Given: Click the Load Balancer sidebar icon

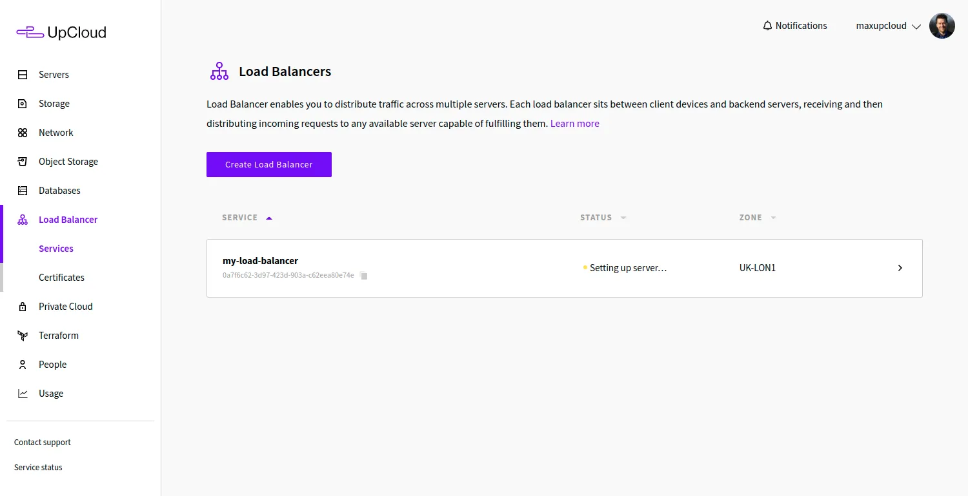Looking at the screenshot, I should click(23, 220).
